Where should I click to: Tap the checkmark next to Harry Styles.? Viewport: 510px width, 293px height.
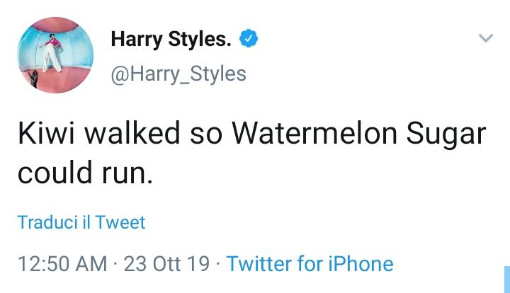click(248, 40)
